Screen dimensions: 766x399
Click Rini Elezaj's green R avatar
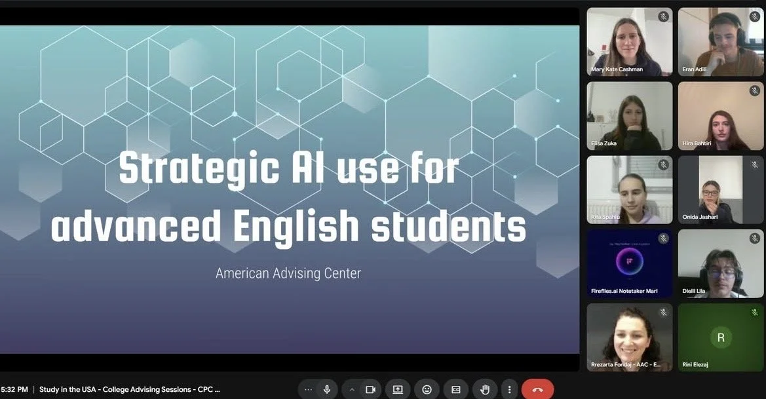tap(721, 337)
